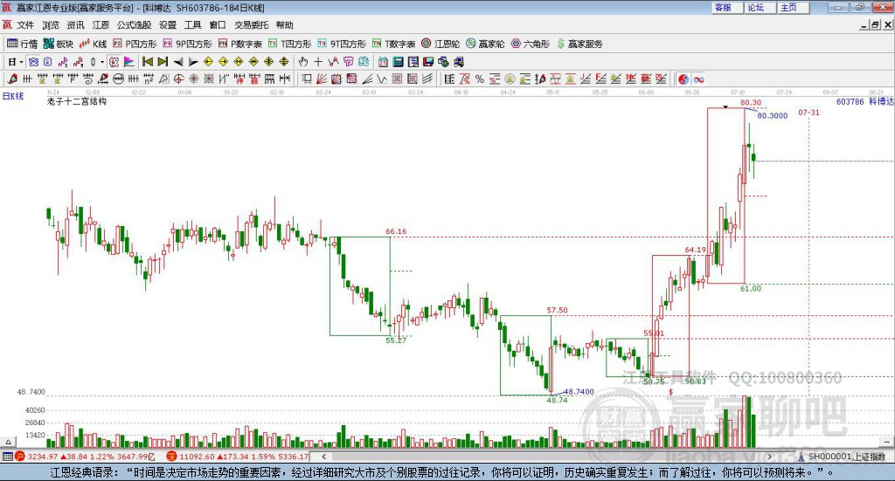
Task: Open the calculator icon
Action: pyautogui.click(x=398, y=62)
